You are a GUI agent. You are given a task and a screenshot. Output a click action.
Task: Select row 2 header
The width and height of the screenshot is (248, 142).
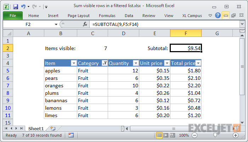pyautogui.click(x=8, y=48)
